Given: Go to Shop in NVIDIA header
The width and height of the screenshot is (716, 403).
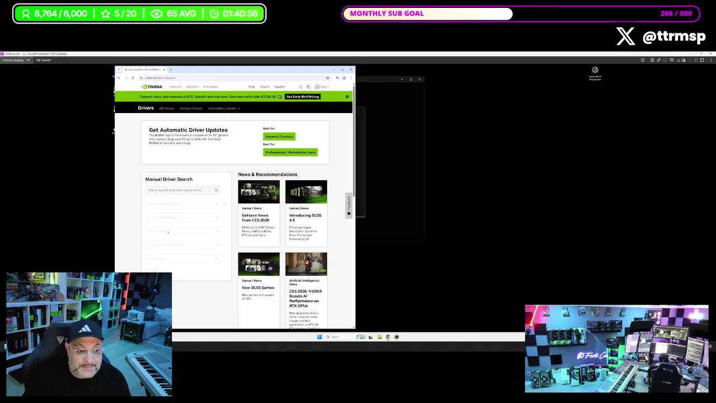Looking at the screenshot, I should (252, 87).
